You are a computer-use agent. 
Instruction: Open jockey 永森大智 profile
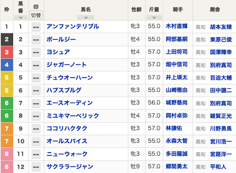click(177, 141)
